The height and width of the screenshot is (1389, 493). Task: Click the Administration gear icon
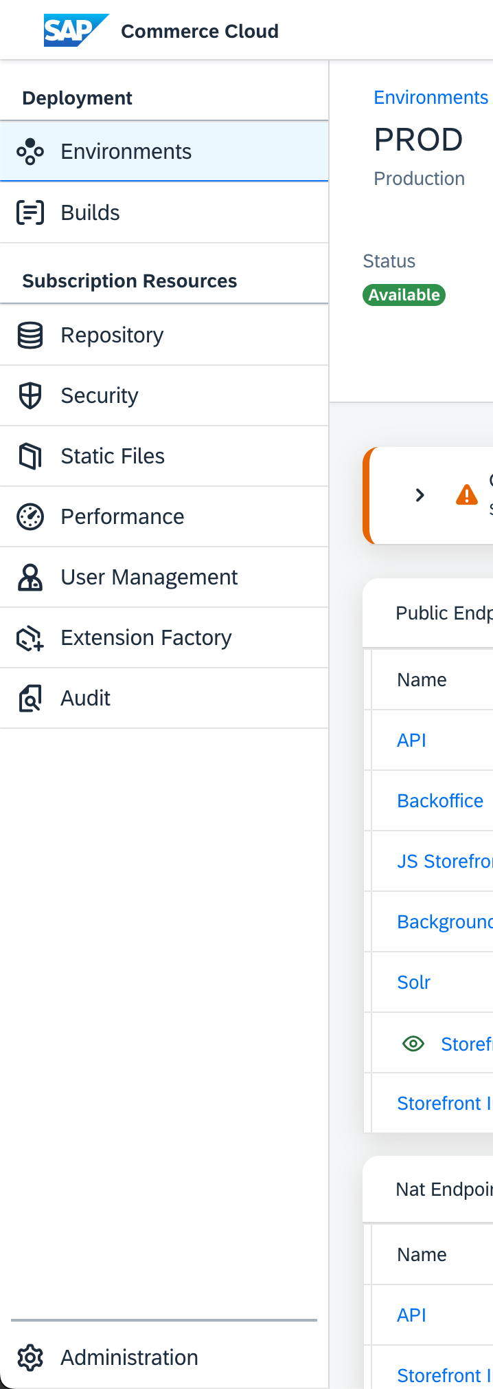tap(30, 1357)
